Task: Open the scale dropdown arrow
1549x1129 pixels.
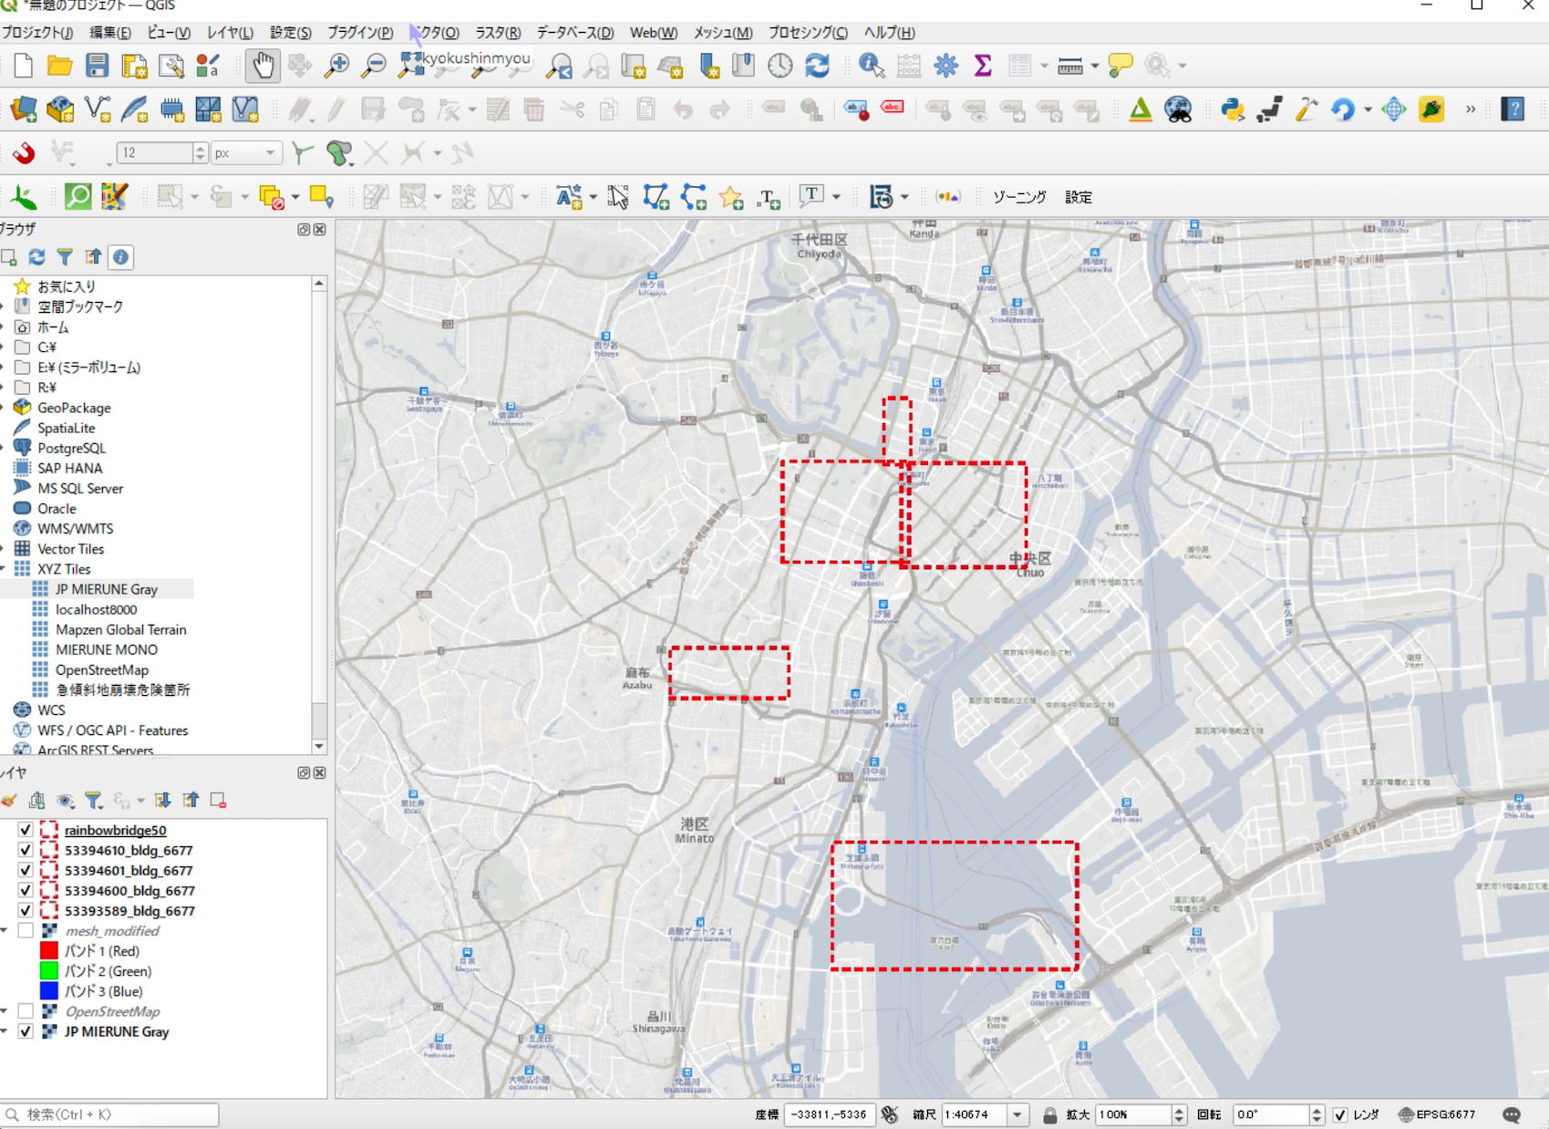Action: point(1017,1114)
